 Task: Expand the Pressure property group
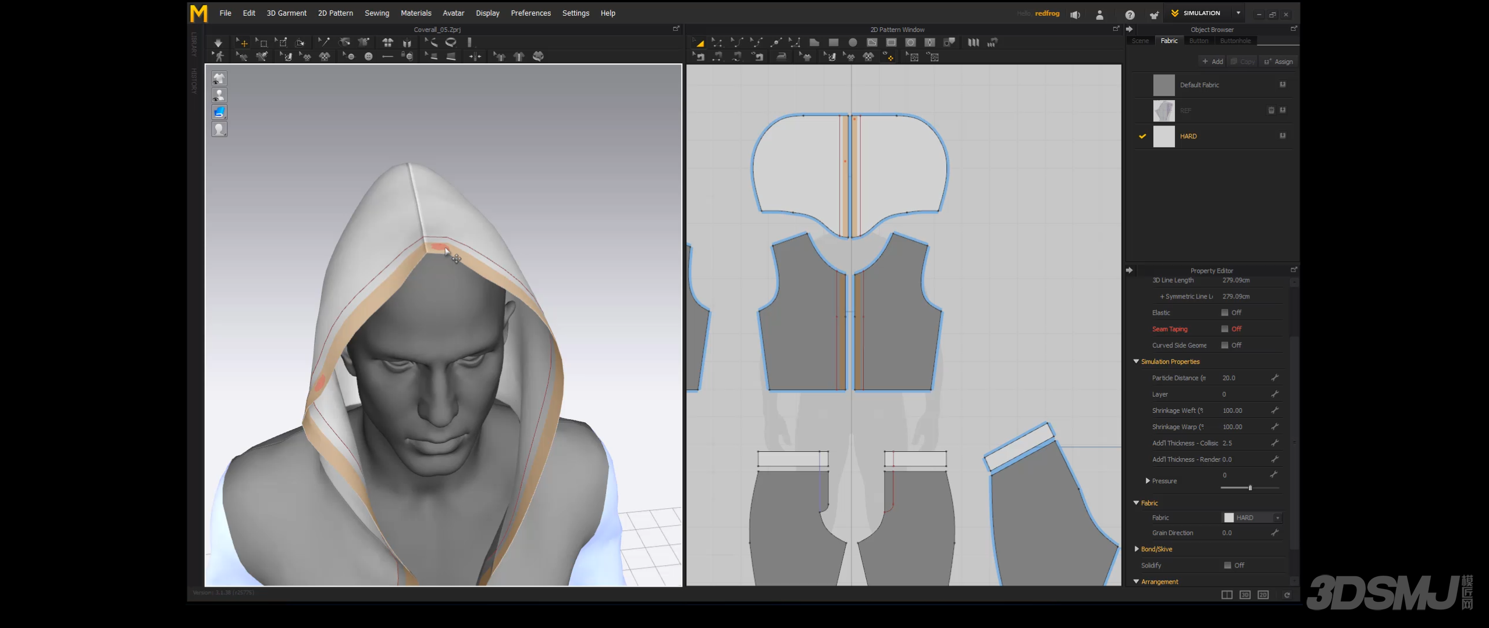point(1148,481)
